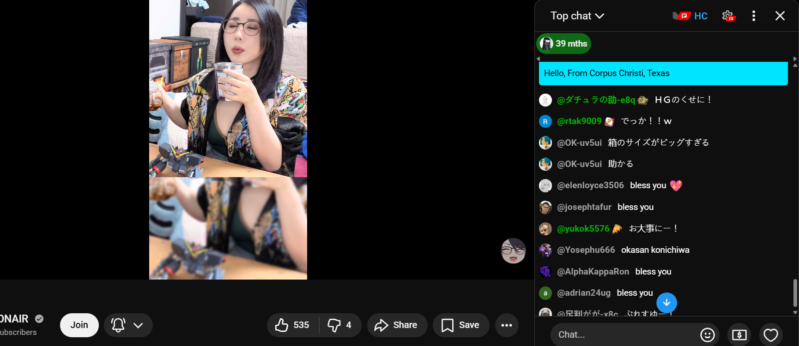Expand notification preferences chevron
The height and width of the screenshot is (346, 799).
coord(138,325)
